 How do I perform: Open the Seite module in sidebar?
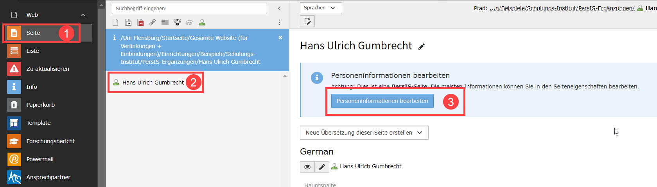pyautogui.click(x=33, y=33)
